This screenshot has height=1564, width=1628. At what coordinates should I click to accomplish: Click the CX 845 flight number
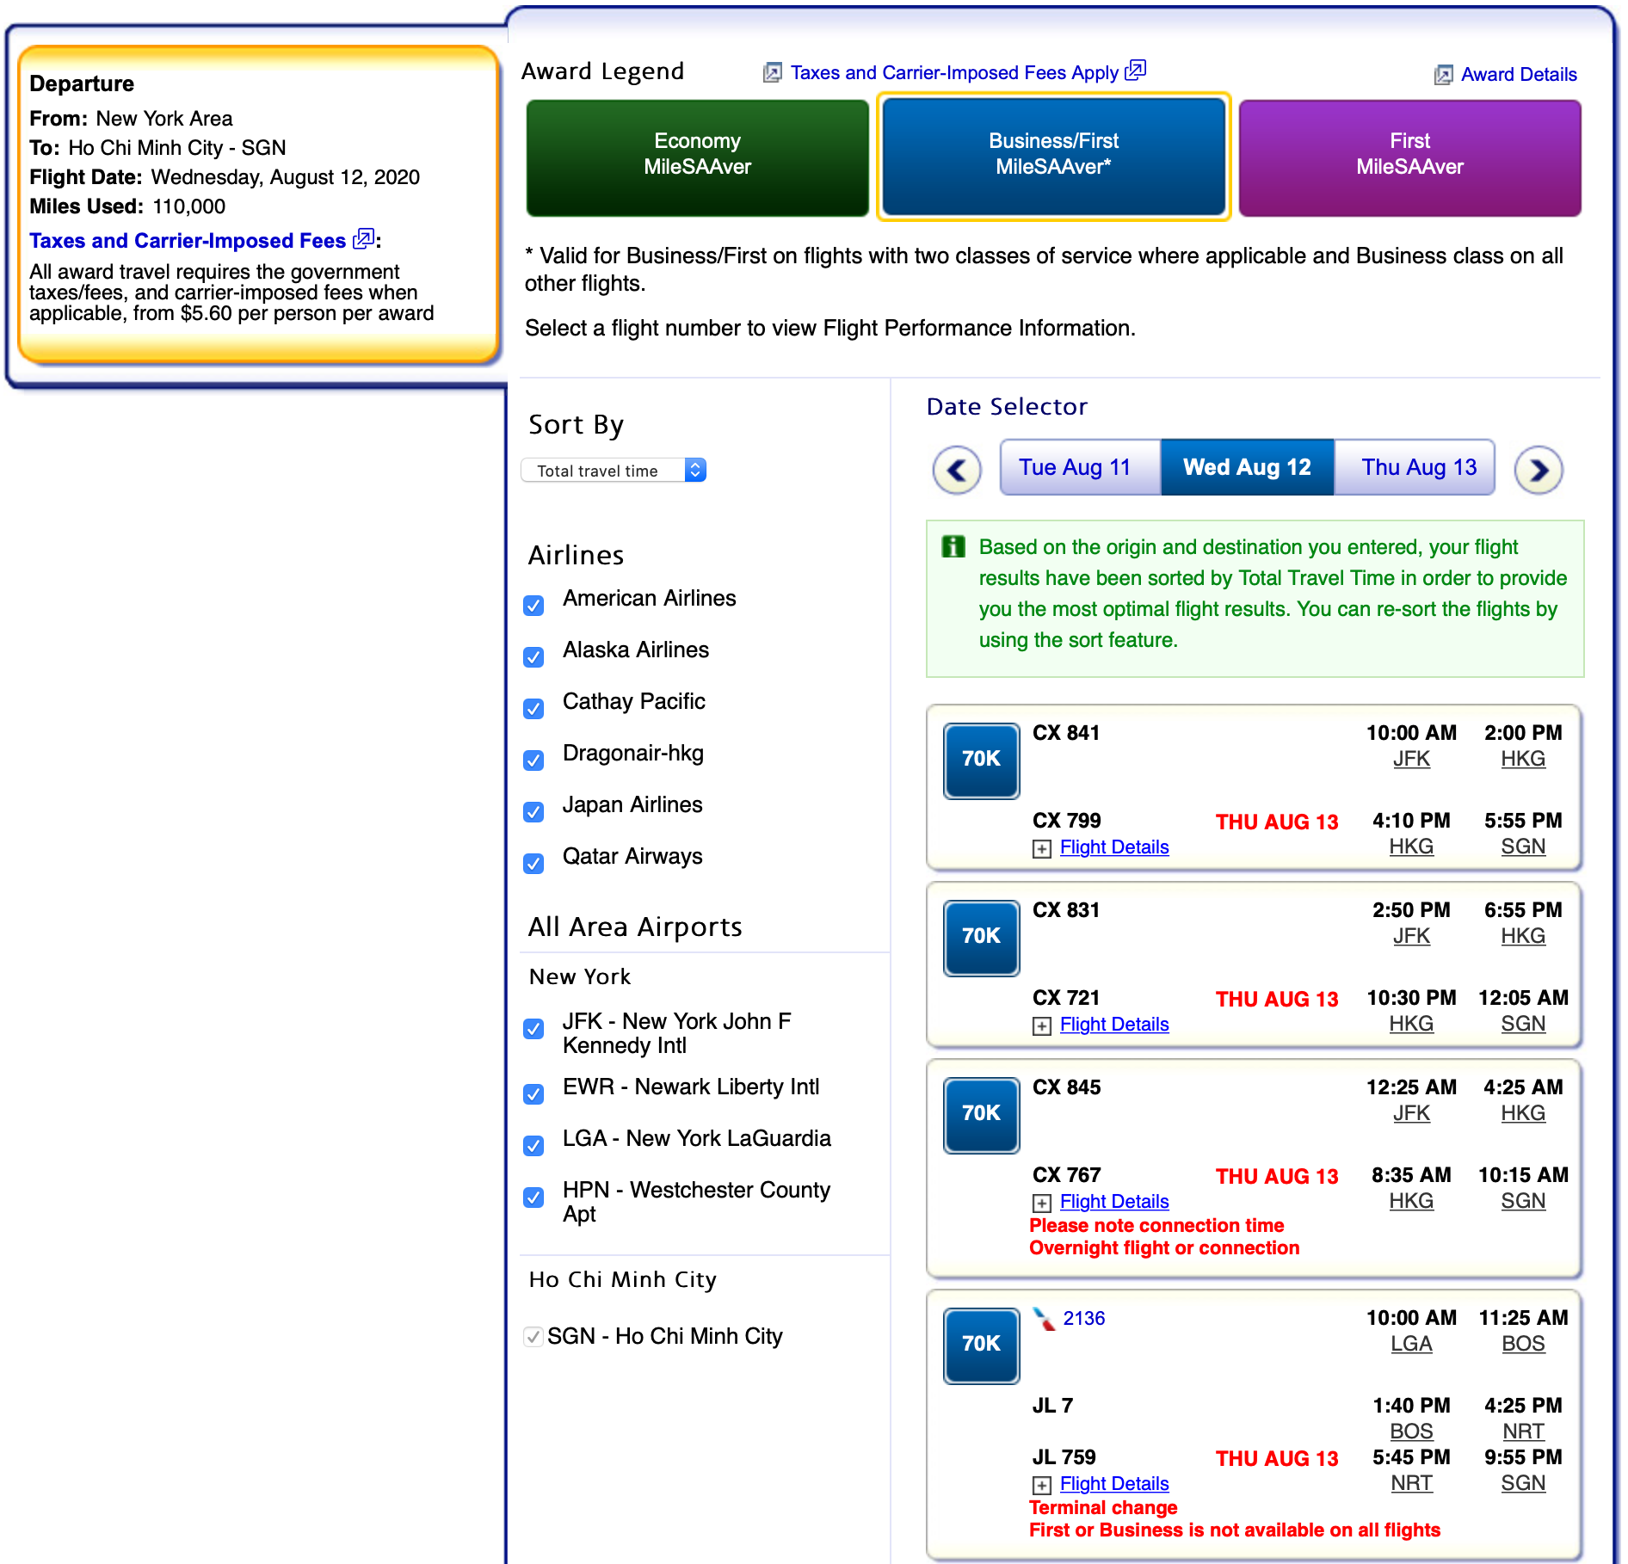(1066, 1087)
